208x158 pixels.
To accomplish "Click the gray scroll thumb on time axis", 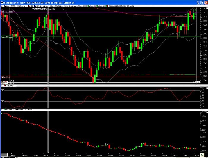I will 4,155.
